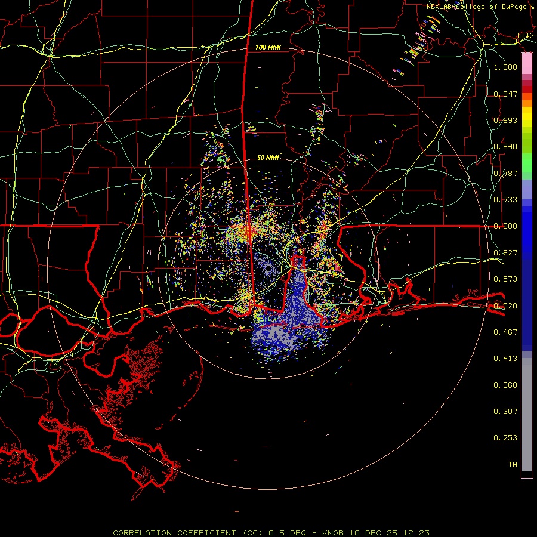Click "0.5 DEG" in the bottom caption

[x=287, y=533]
